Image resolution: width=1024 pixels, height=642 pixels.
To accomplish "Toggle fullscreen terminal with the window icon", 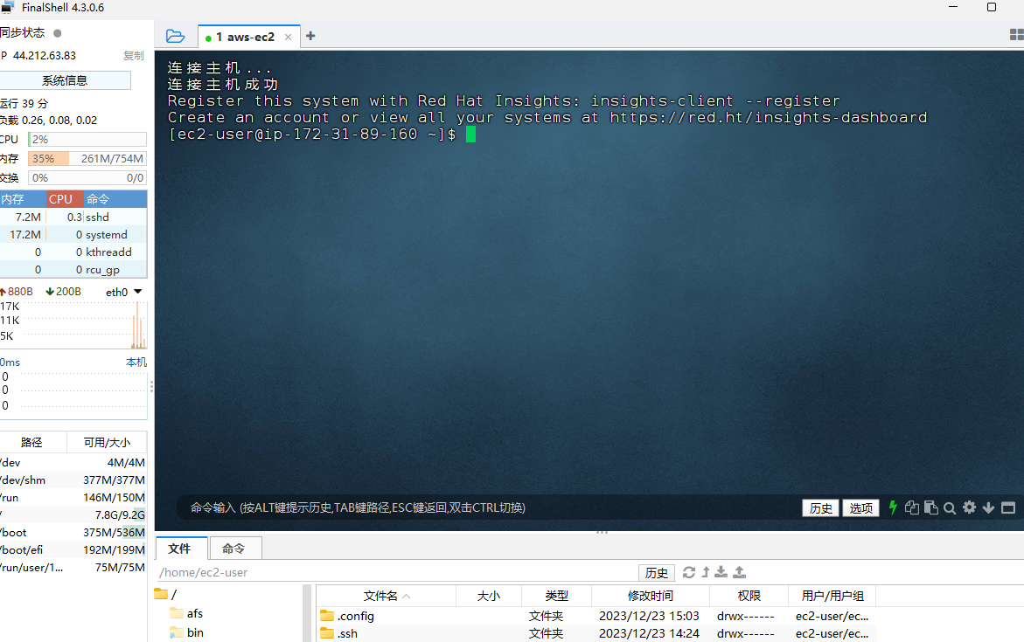I will click(1007, 507).
